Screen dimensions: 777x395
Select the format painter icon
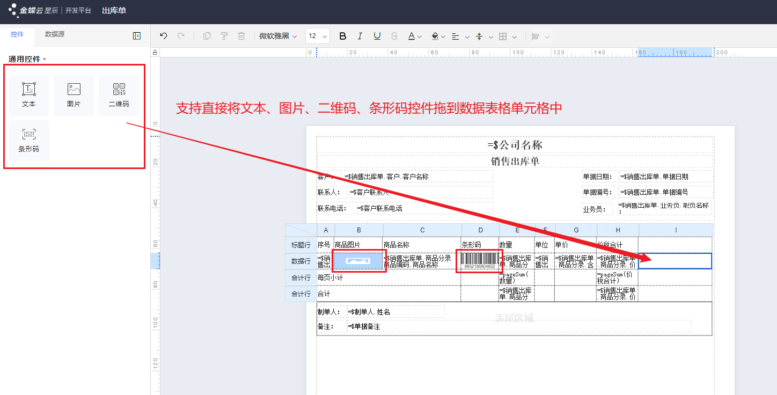click(224, 36)
